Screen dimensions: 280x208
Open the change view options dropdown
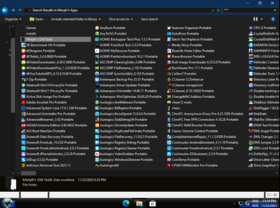(x=262, y=19)
